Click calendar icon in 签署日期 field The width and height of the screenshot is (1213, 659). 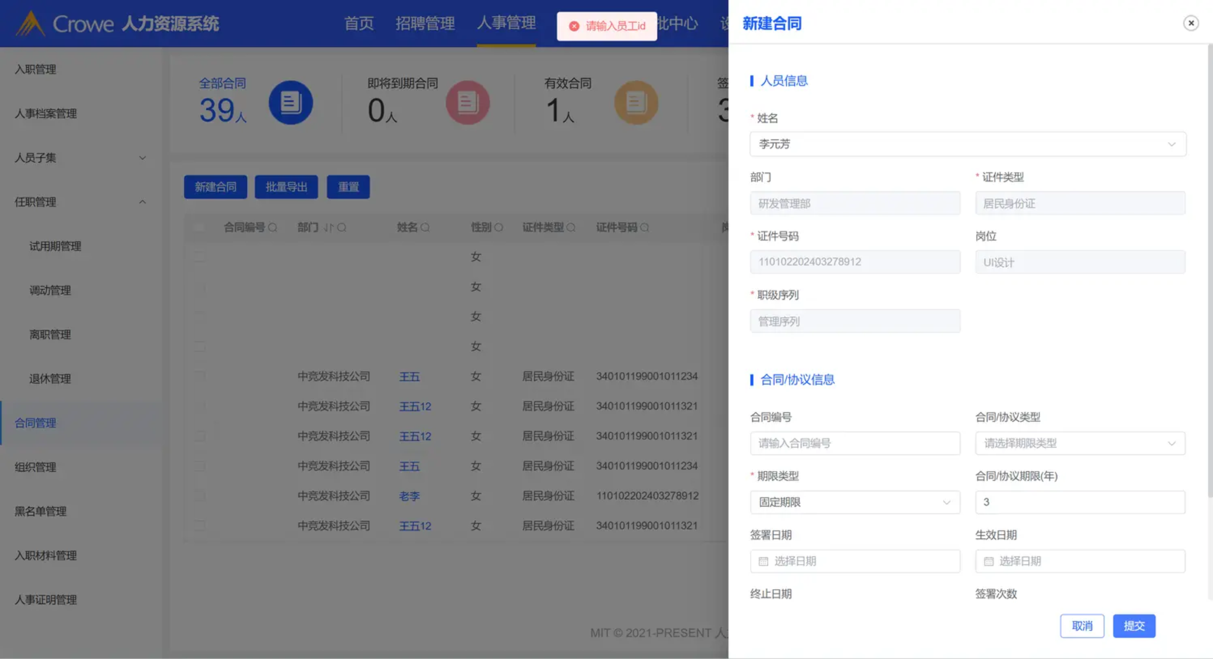763,562
